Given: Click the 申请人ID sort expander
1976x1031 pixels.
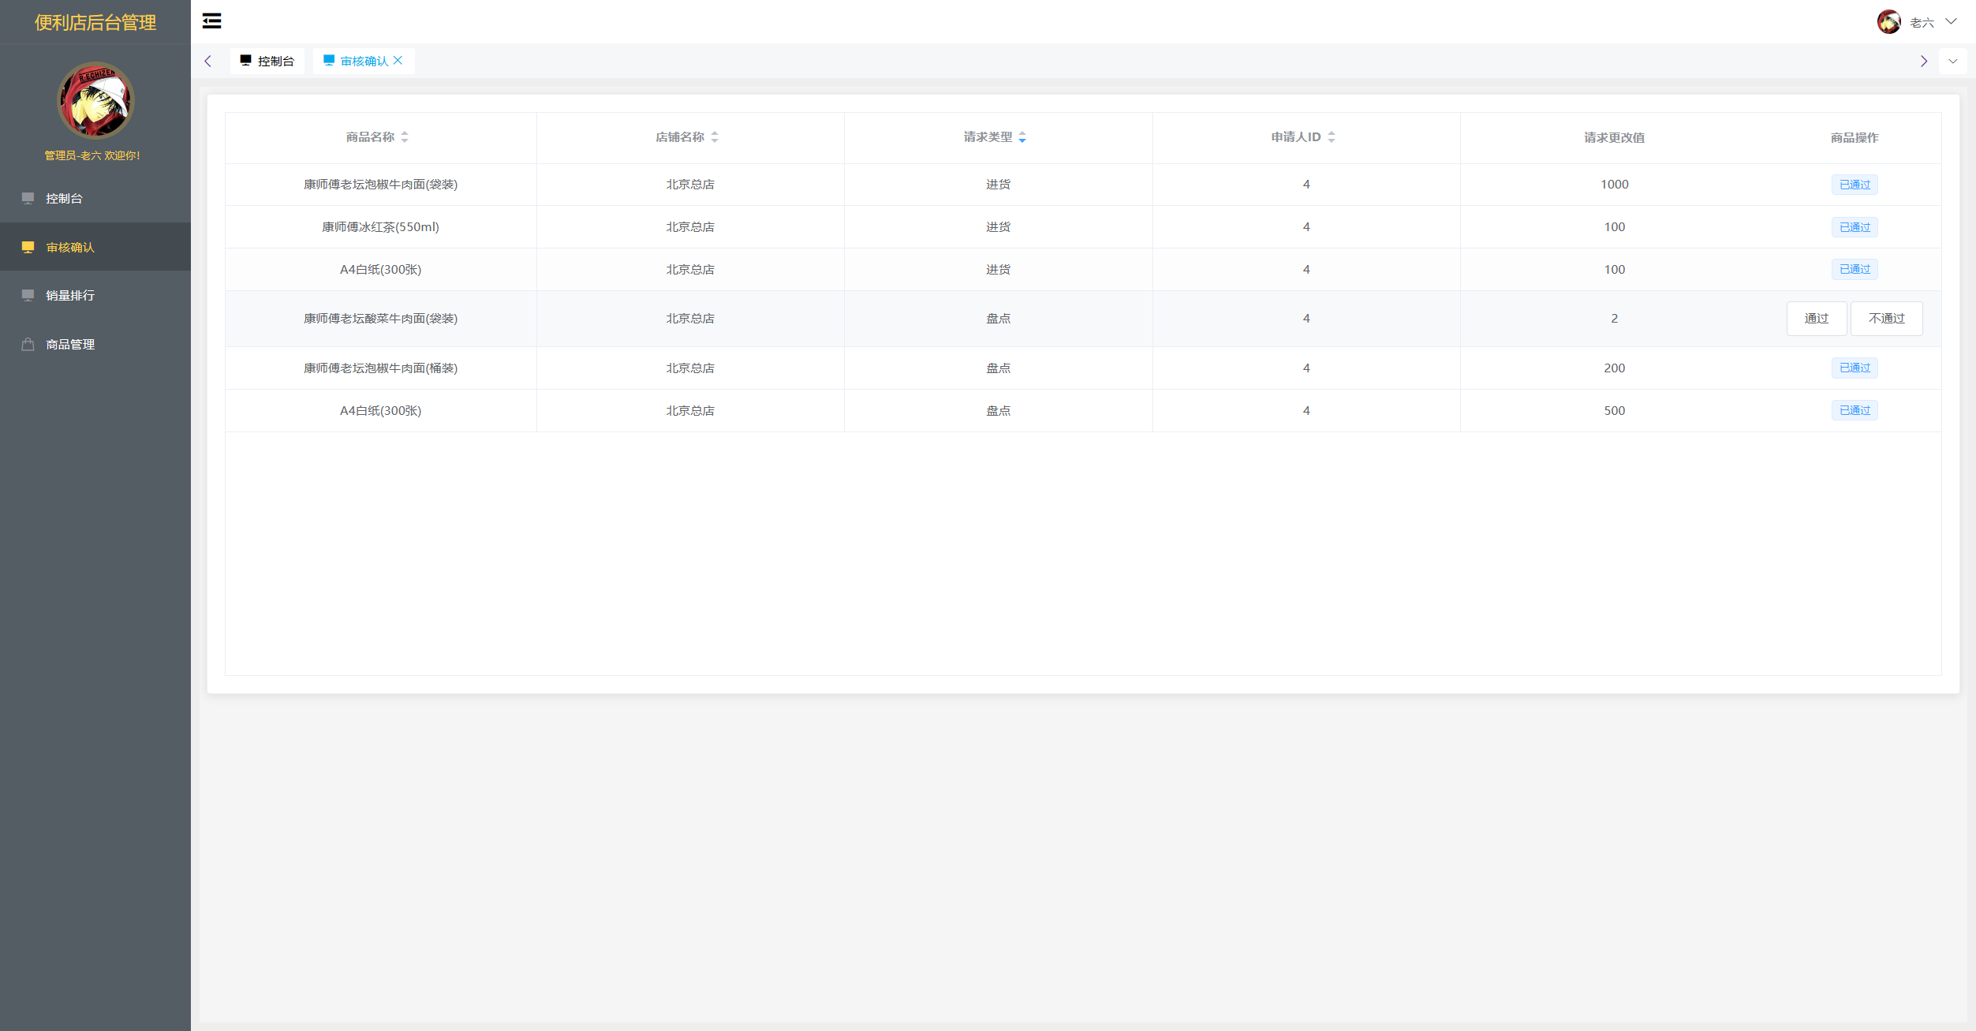Looking at the screenshot, I should (1333, 136).
